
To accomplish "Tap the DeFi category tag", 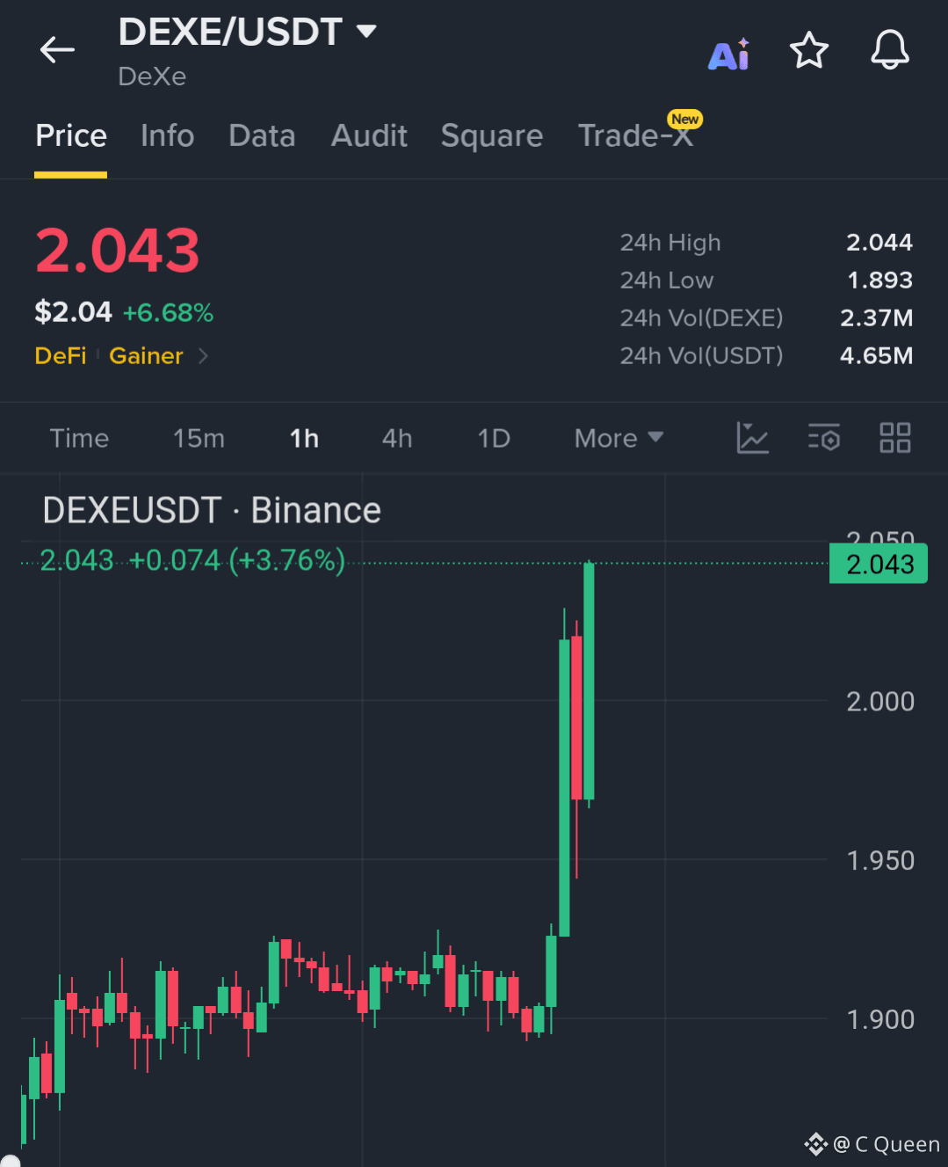I will tap(61, 355).
